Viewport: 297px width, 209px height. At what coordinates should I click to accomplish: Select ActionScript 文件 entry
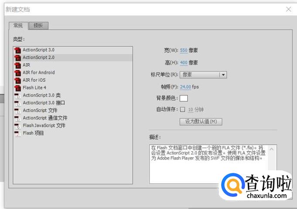(73, 110)
